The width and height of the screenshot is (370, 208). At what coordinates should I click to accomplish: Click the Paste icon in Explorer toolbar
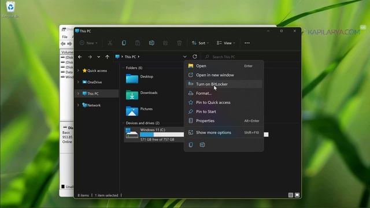tap(138, 43)
